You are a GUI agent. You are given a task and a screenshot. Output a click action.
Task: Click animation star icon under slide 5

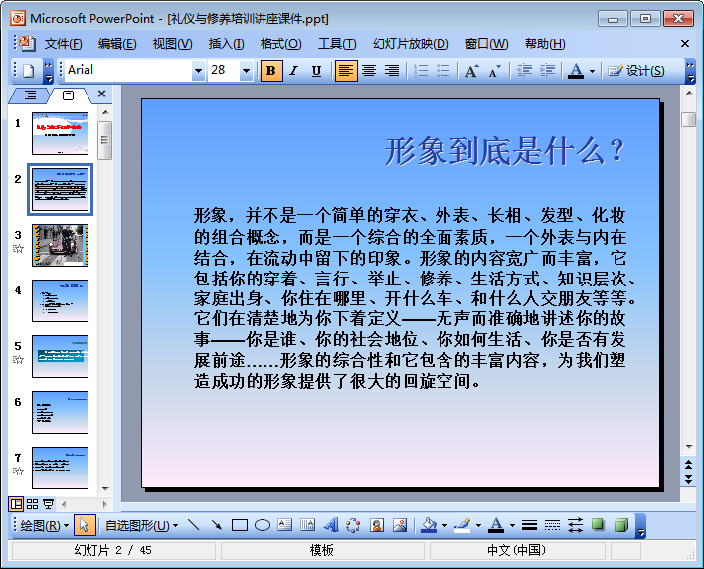pos(18,360)
